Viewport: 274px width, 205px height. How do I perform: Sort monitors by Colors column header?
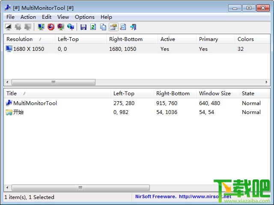click(252, 39)
